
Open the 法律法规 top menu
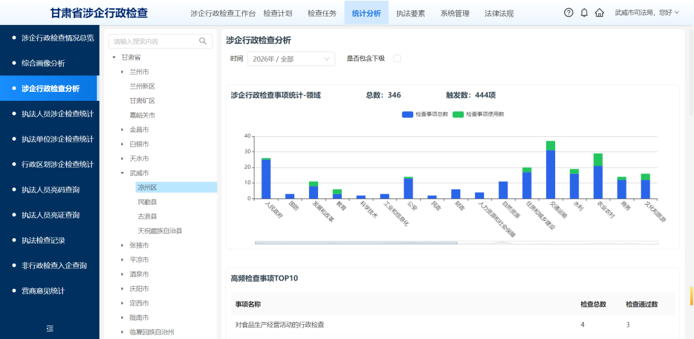[499, 13]
